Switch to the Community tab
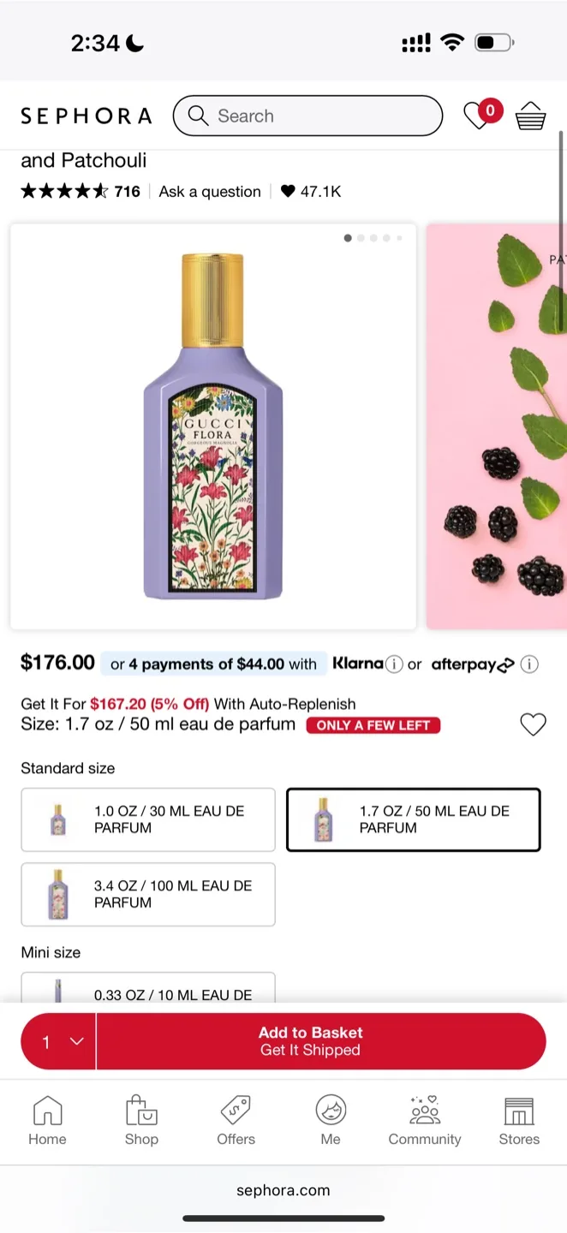567x1233 pixels. tap(425, 1120)
